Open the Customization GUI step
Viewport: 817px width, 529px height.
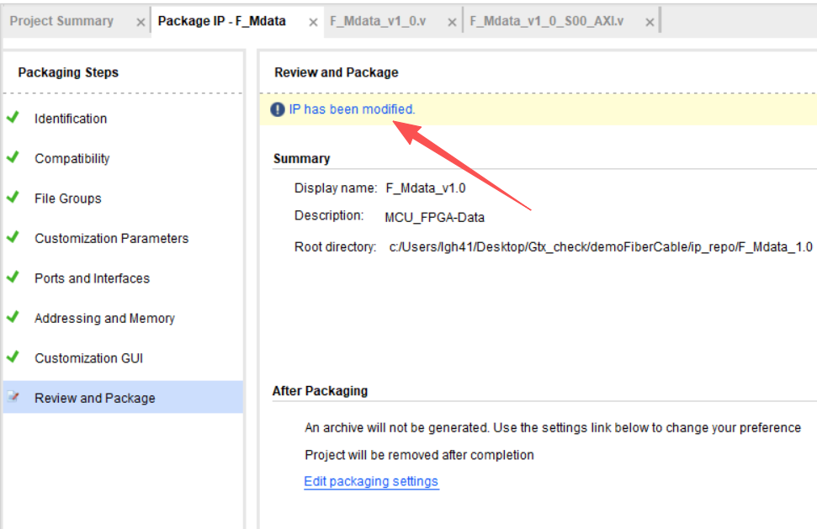[x=89, y=358]
